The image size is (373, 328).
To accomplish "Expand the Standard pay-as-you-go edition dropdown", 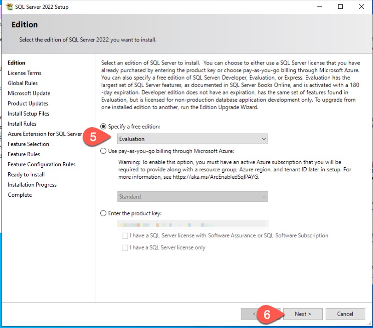I will coord(193,197).
